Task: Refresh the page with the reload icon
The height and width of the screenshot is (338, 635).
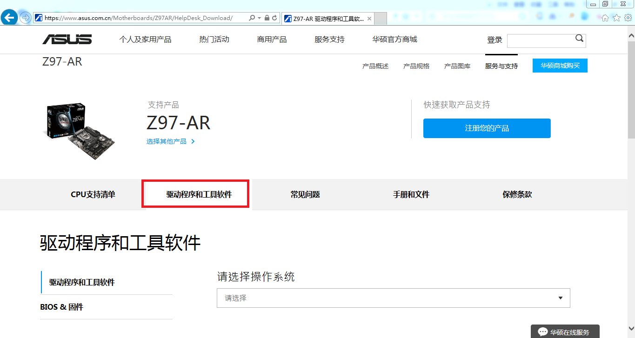Action: coord(274,18)
